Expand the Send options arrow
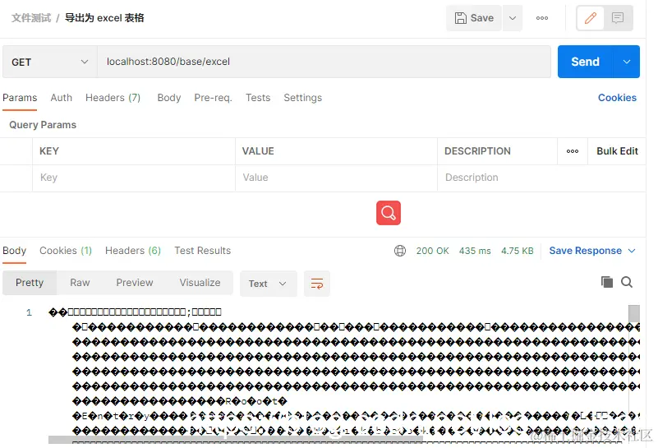Viewport: 658px width, 448px height. click(627, 62)
